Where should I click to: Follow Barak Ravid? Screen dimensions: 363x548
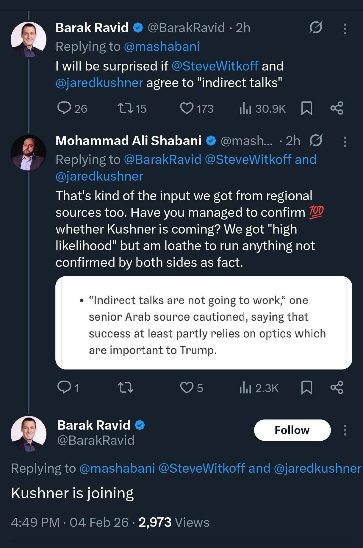point(292,430)
